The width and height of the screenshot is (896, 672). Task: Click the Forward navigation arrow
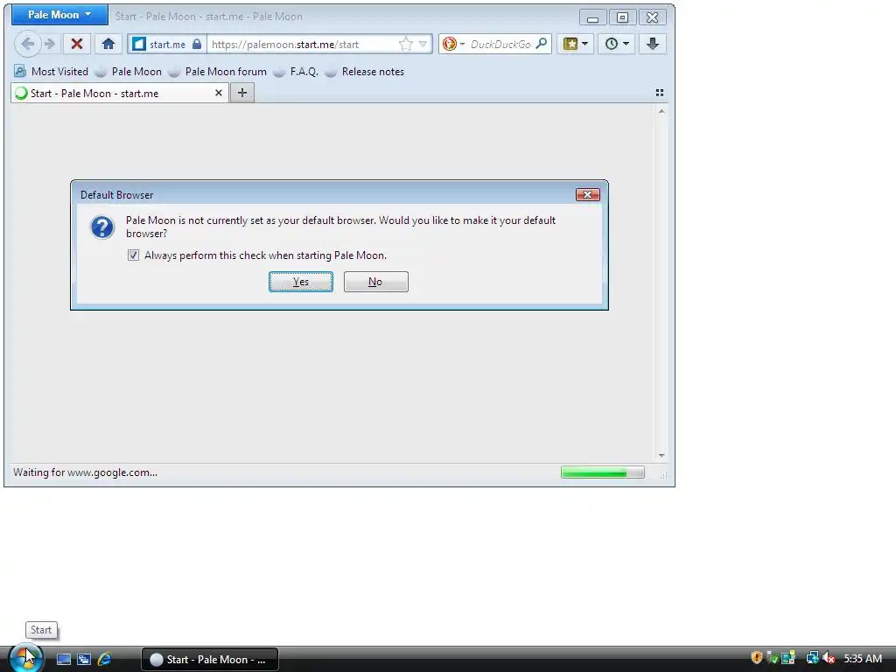[50, 44]
